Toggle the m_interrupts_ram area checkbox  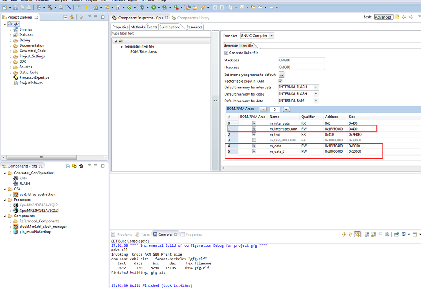254,129
